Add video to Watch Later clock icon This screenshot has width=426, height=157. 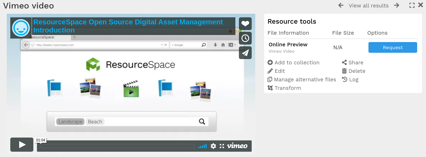coord(245,38)
